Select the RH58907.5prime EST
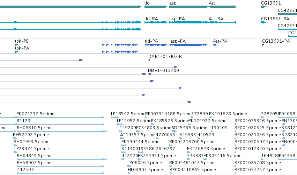 point(35,163)
